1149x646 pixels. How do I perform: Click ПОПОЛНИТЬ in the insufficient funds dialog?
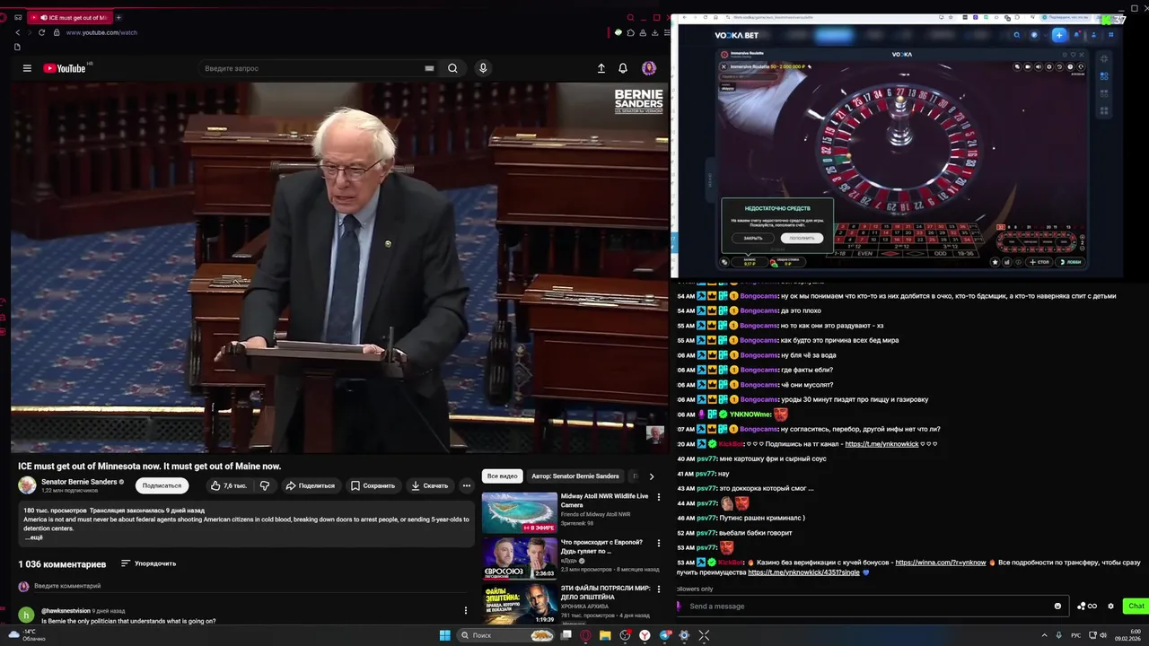[x=802, y=238]
